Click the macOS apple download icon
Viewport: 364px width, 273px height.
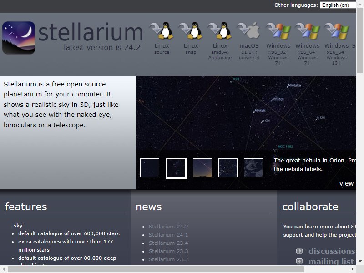click(249, 30)
